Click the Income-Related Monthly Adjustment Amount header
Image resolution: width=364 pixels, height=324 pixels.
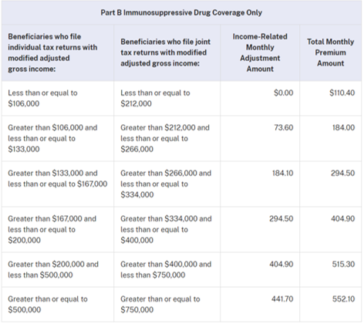coord(260,52)
